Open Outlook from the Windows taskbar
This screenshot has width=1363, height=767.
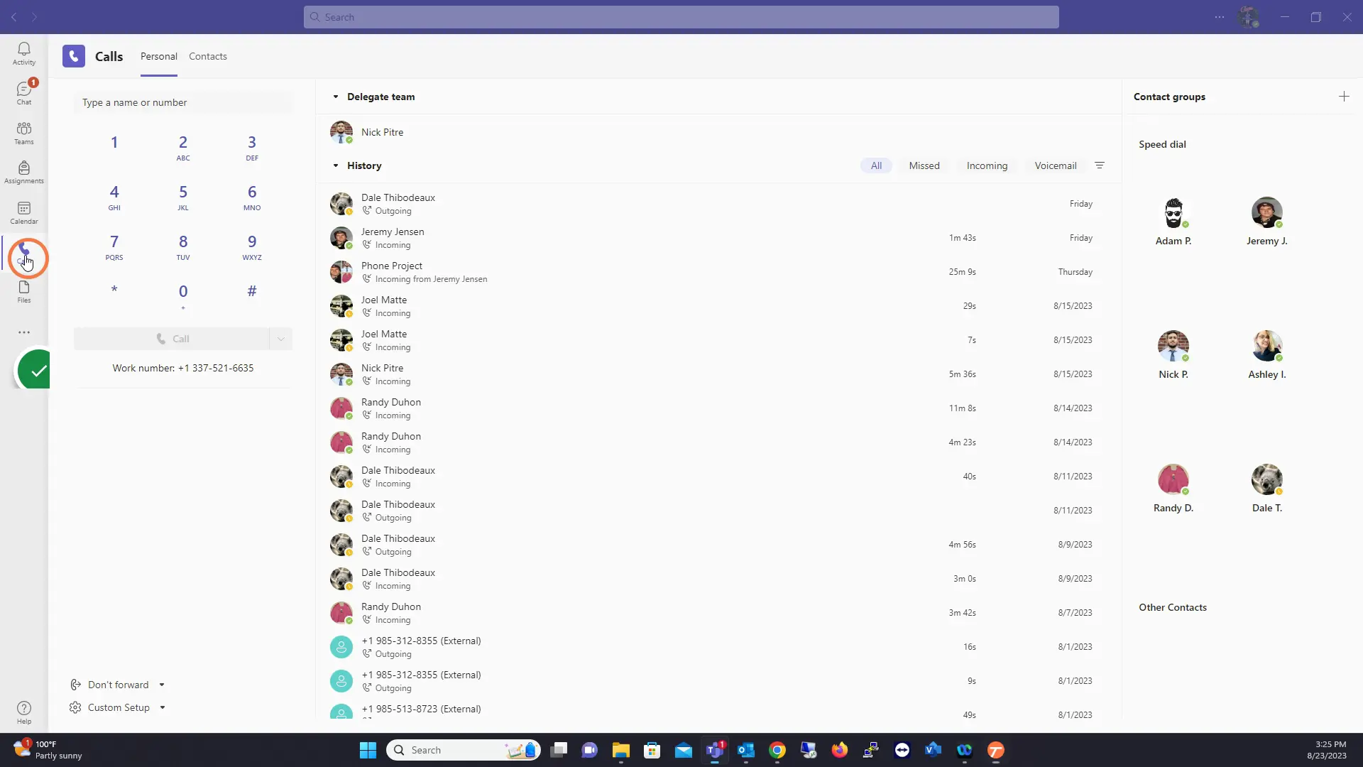pos(746,750)
